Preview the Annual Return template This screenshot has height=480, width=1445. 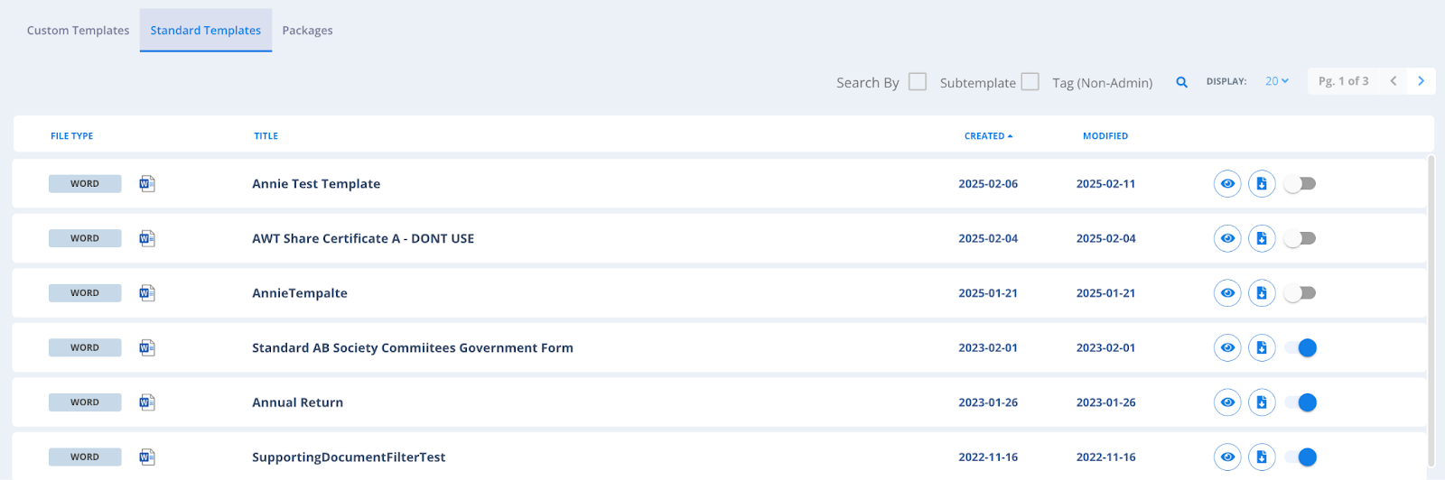(1227, 402)
